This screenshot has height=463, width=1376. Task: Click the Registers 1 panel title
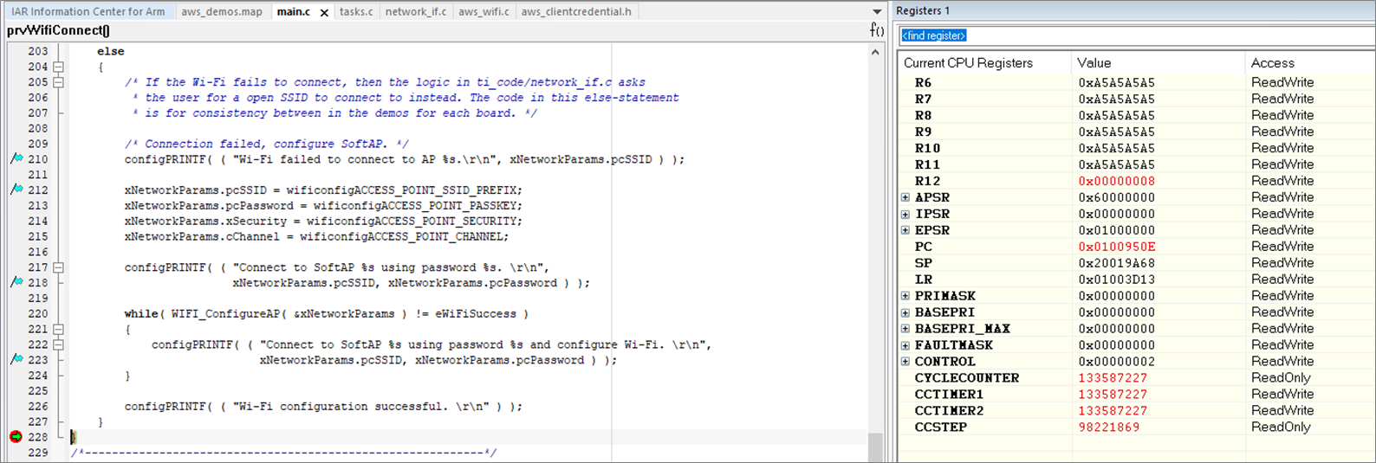point(923,11)
